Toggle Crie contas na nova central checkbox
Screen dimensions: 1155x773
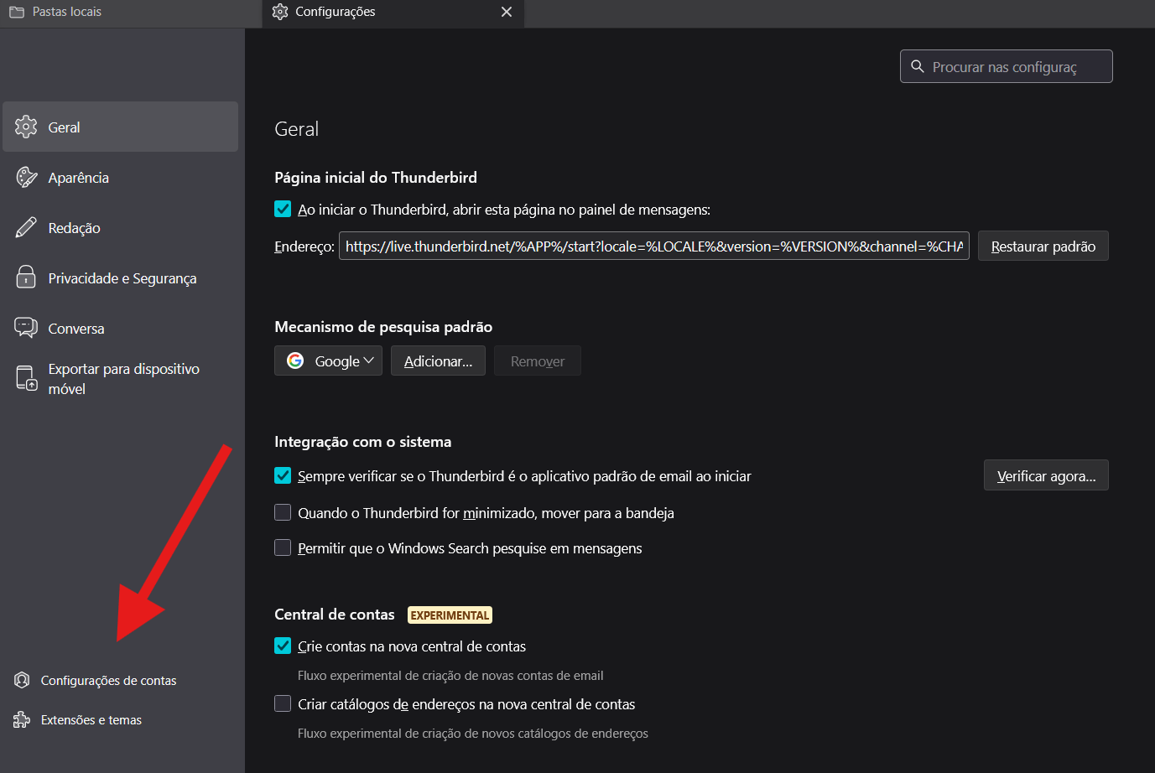(x=283, y=646)
